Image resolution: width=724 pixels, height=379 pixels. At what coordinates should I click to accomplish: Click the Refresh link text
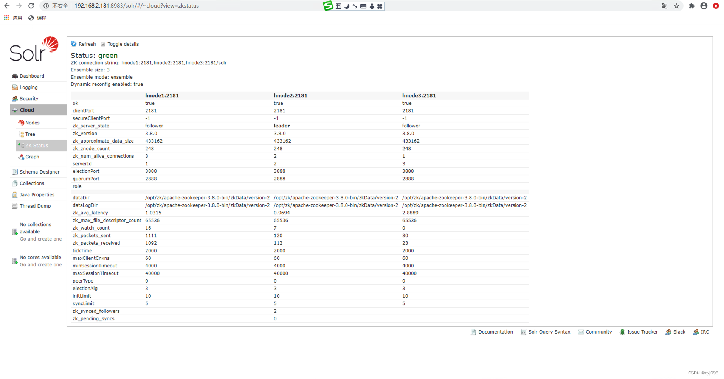click(87, 44)
